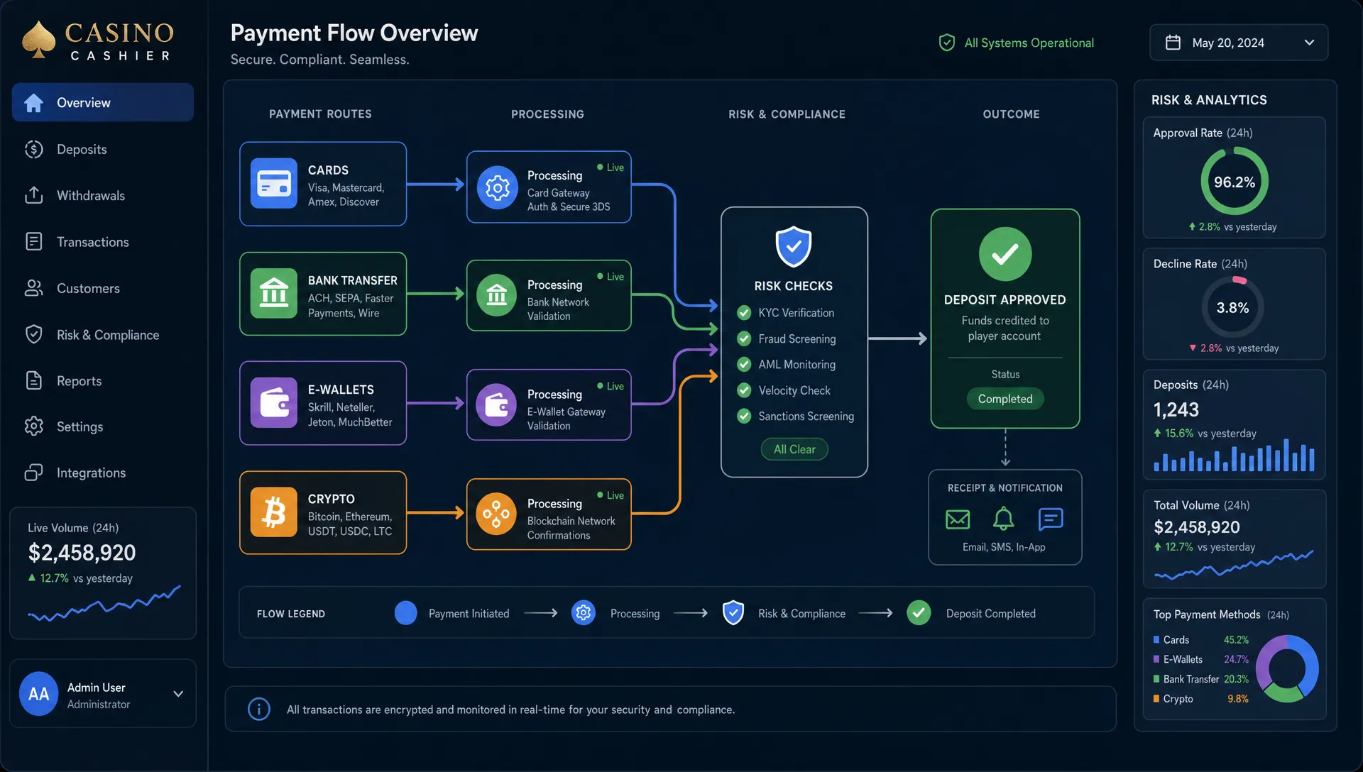Click the Casino Cashier spade logo

tap(38, 40)
